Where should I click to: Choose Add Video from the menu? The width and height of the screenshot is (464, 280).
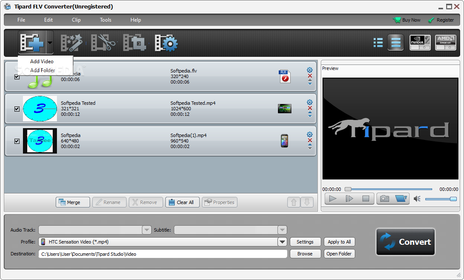tap(42, 62)
